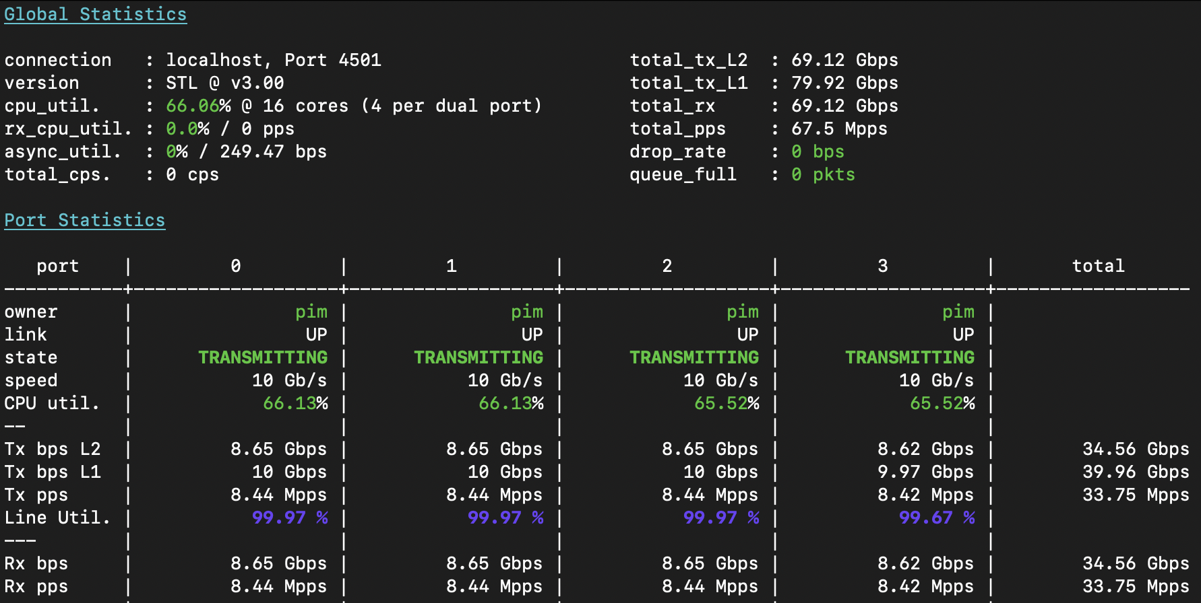Click the Port Statistics heading

[x=84, y=220]
